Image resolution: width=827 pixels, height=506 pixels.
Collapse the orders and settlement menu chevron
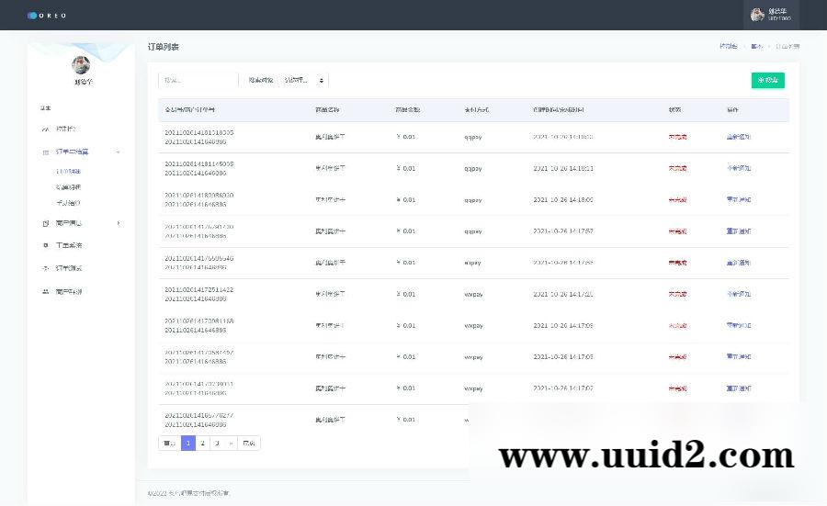click(x=119, y=152)
